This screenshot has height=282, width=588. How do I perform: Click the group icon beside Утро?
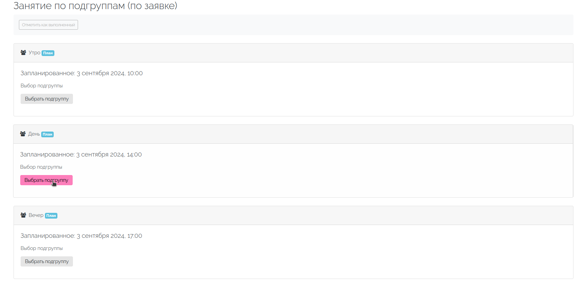point(23,53)
